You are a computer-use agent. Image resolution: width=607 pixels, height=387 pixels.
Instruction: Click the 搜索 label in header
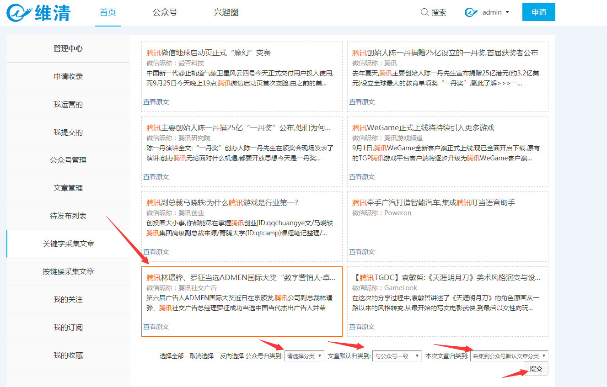coord(439,13)
